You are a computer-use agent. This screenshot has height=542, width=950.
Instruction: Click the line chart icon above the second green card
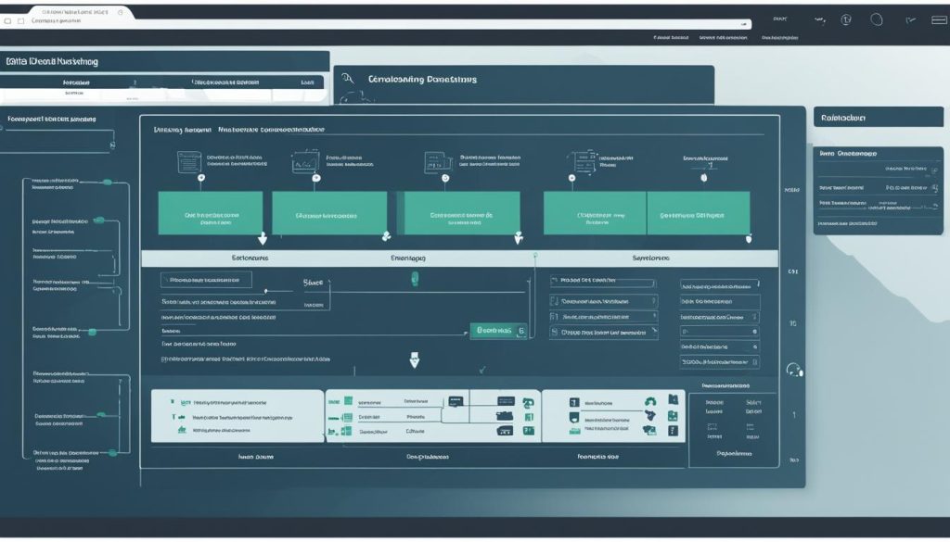pos(305,162)
